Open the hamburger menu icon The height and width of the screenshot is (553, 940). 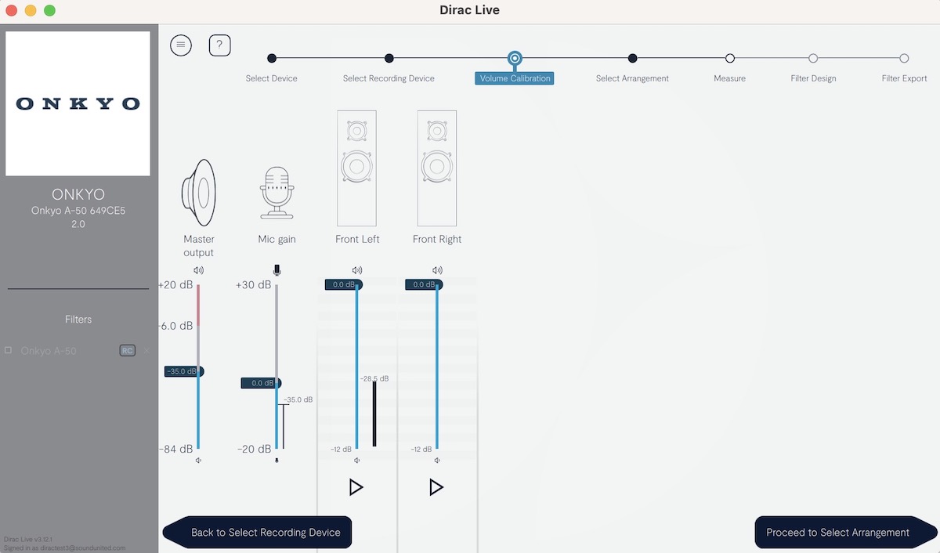pos(181,45)
